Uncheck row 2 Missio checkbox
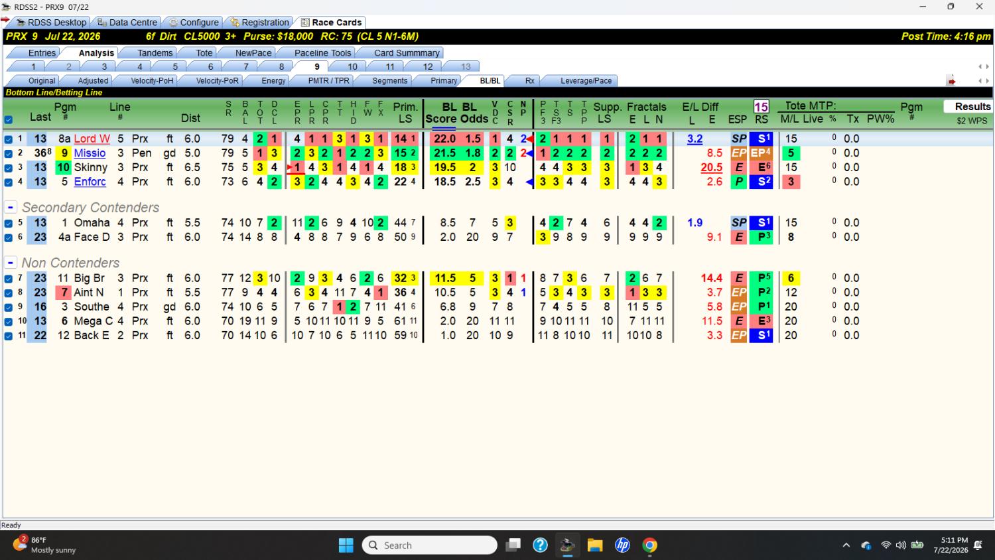The width and height of the screenshot is (995, 560). tap(8, 153)
